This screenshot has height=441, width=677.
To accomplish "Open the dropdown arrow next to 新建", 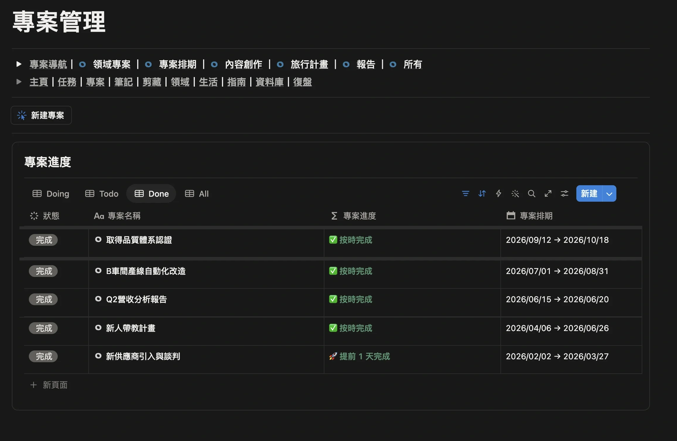I will coord(609,193).
